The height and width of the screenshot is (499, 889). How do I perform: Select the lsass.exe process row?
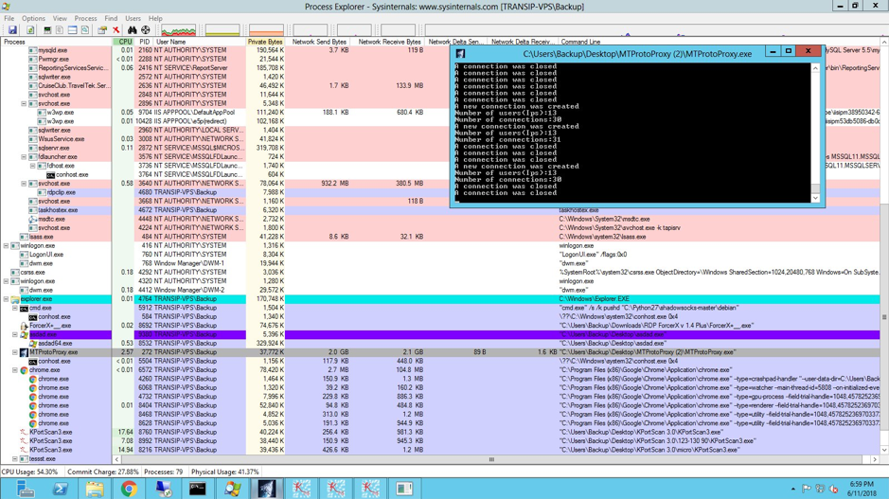[x=439, y=237]
